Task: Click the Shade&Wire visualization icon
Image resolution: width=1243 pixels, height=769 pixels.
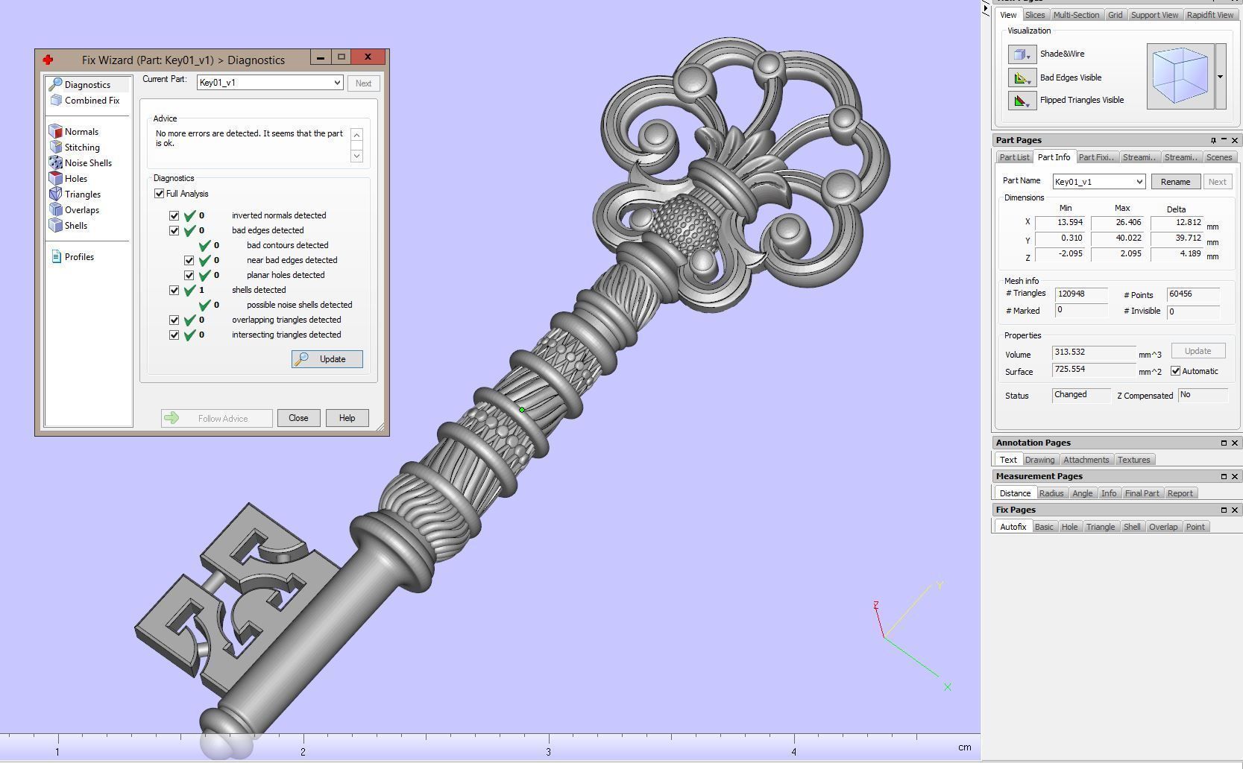Action: 1022,54
